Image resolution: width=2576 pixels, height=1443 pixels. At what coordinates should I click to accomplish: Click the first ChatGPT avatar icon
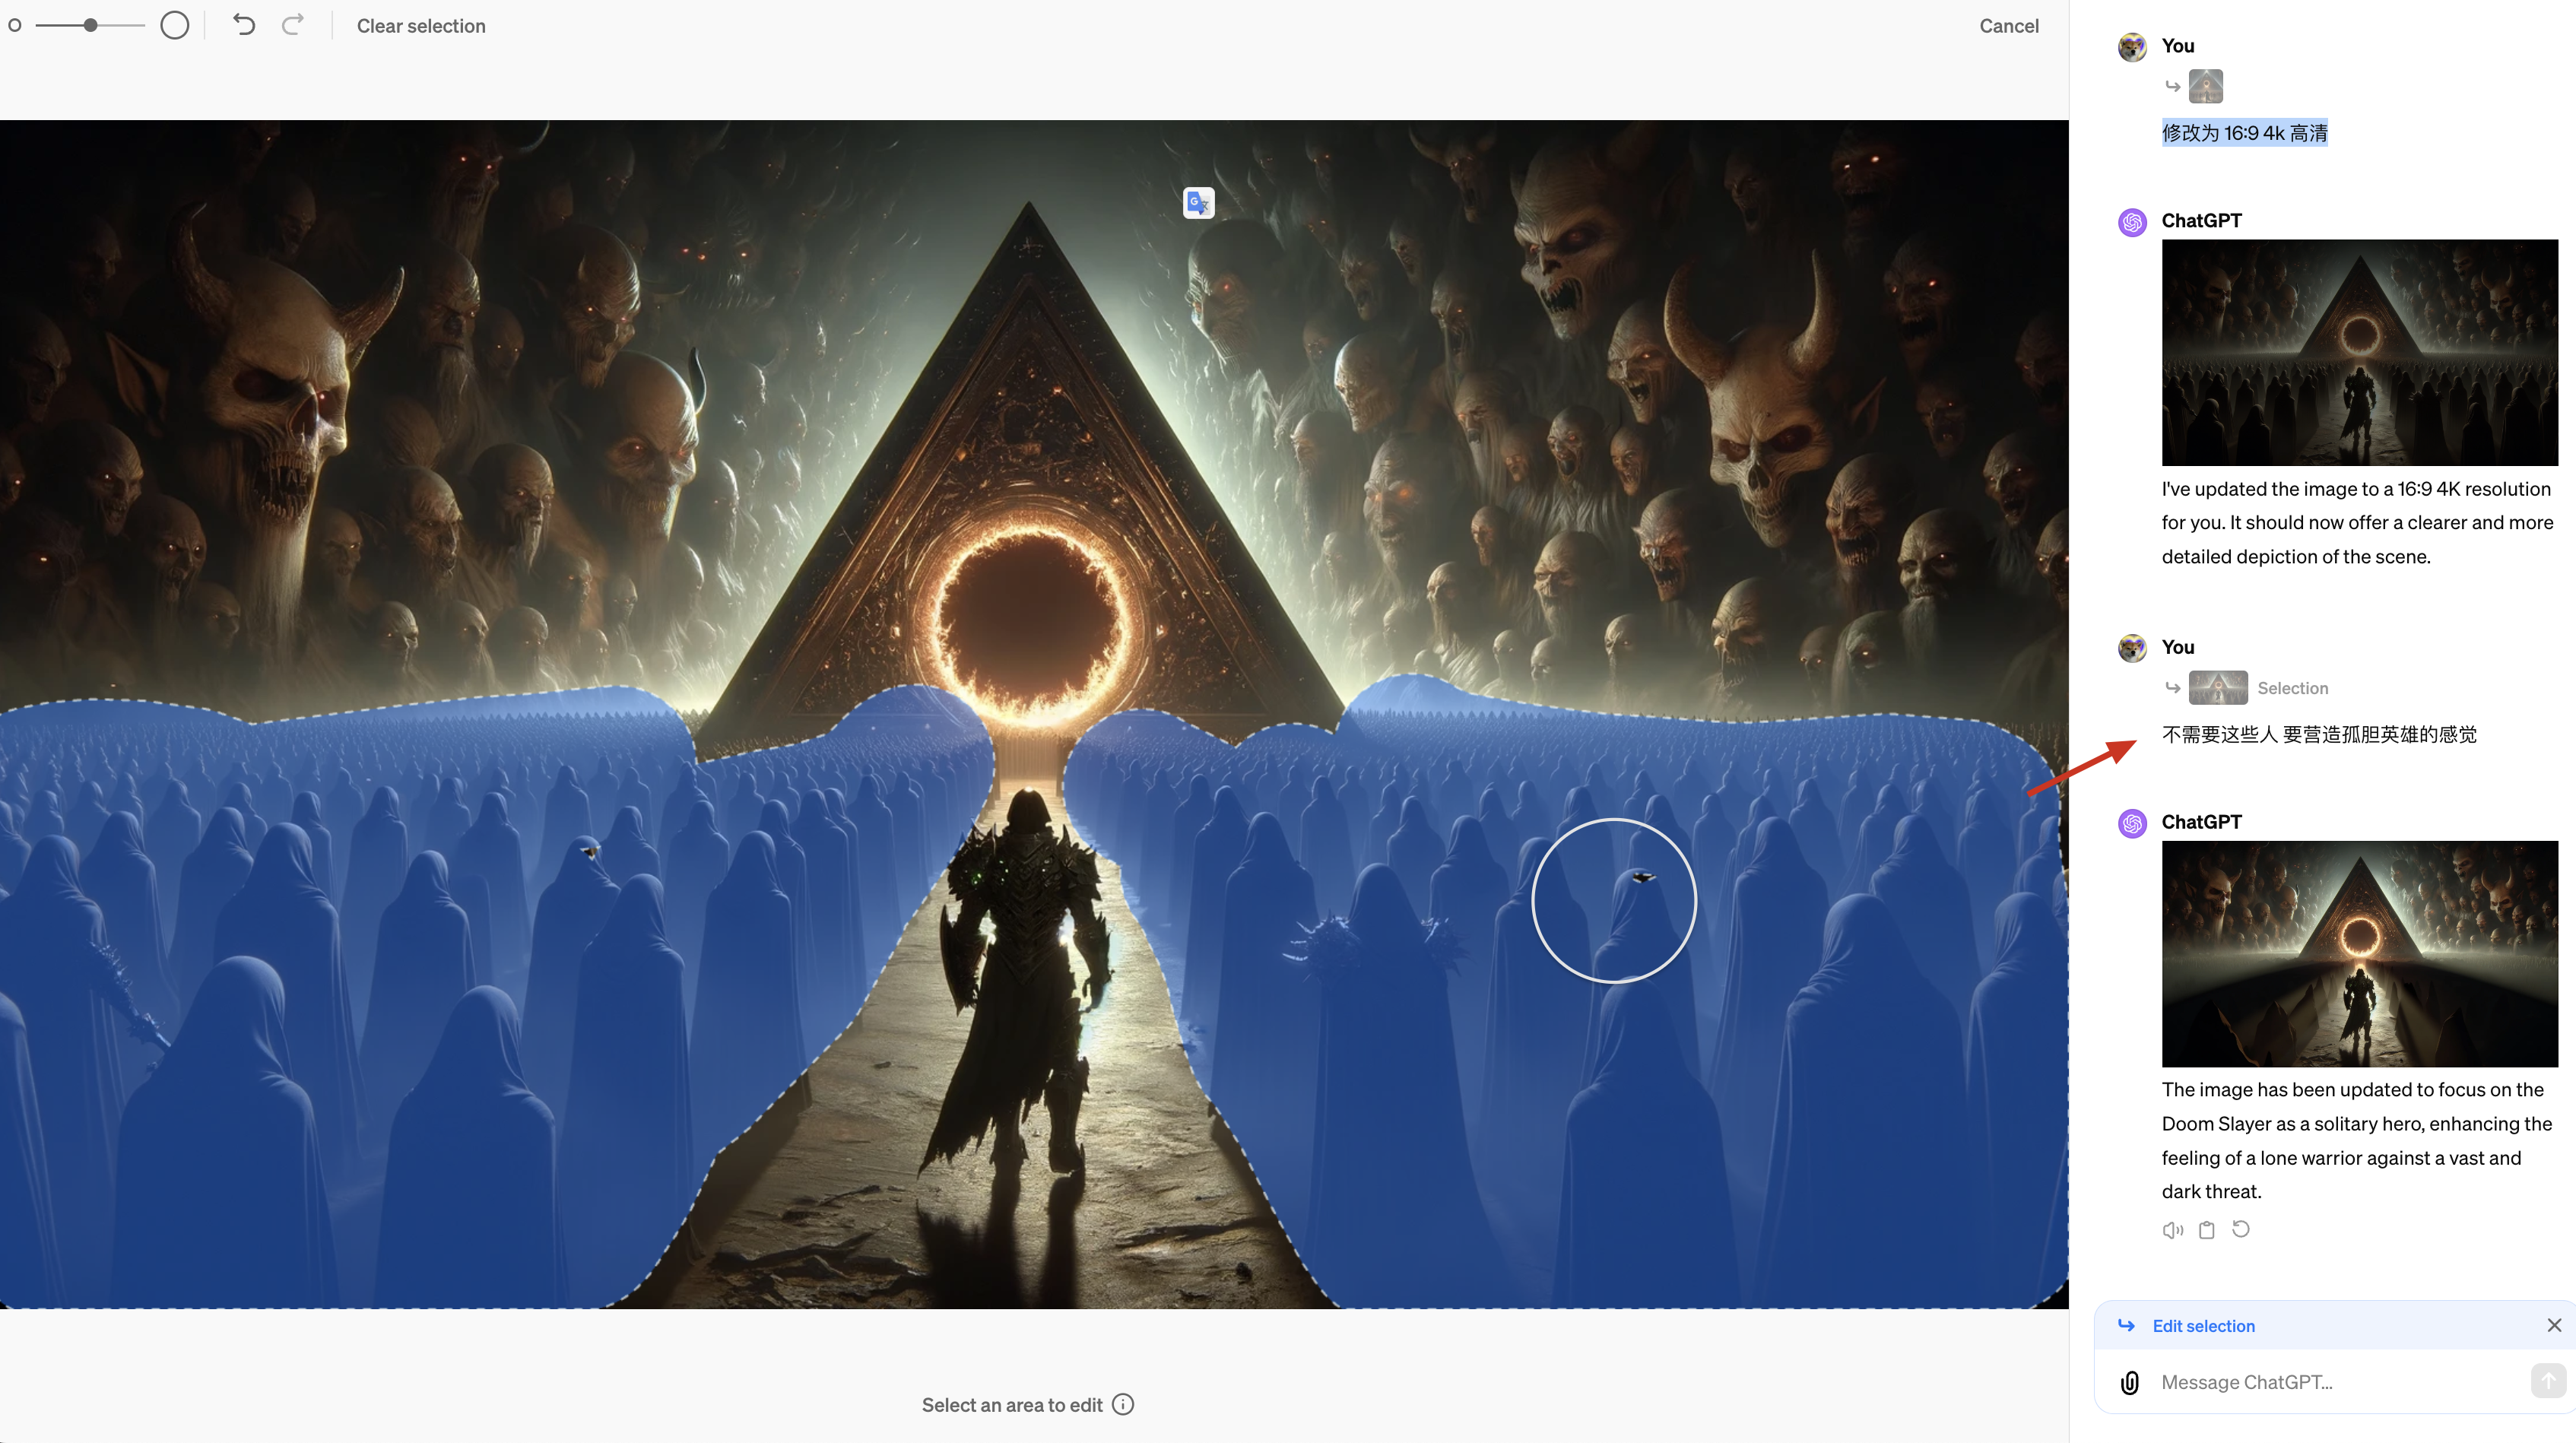click(x=2132, y=222)
